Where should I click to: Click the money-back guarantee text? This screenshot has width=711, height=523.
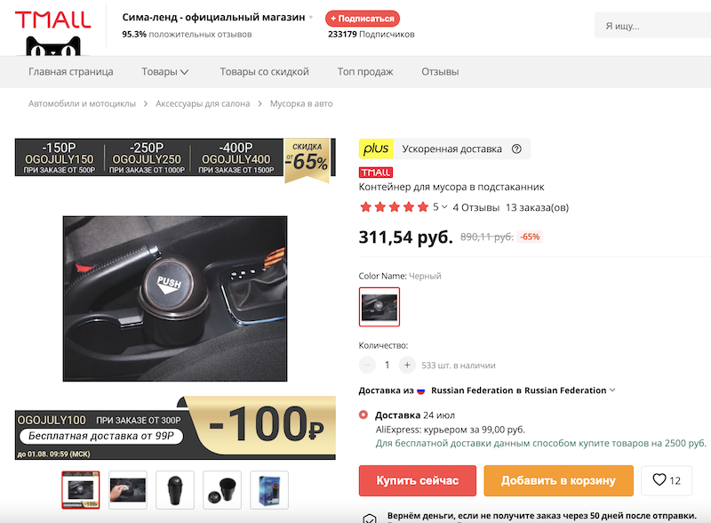pos(542,516)
